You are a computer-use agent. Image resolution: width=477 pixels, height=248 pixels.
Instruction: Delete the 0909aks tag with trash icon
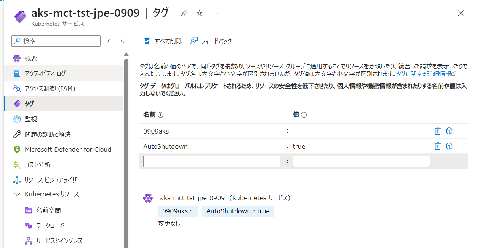[438, 131]
